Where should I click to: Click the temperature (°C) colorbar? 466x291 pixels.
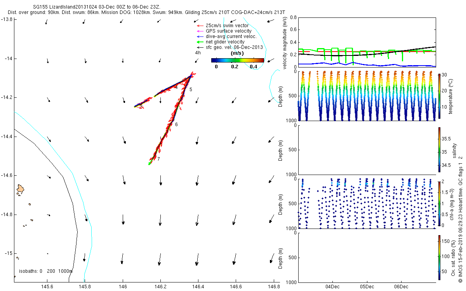[439, 96]
